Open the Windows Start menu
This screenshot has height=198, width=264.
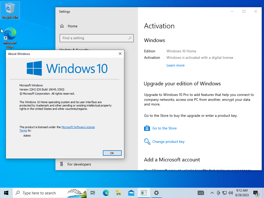coord(6,193)
